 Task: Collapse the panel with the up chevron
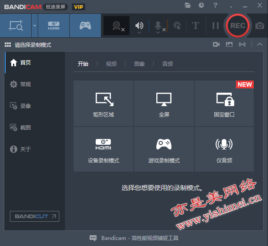[x=260, y=45]
